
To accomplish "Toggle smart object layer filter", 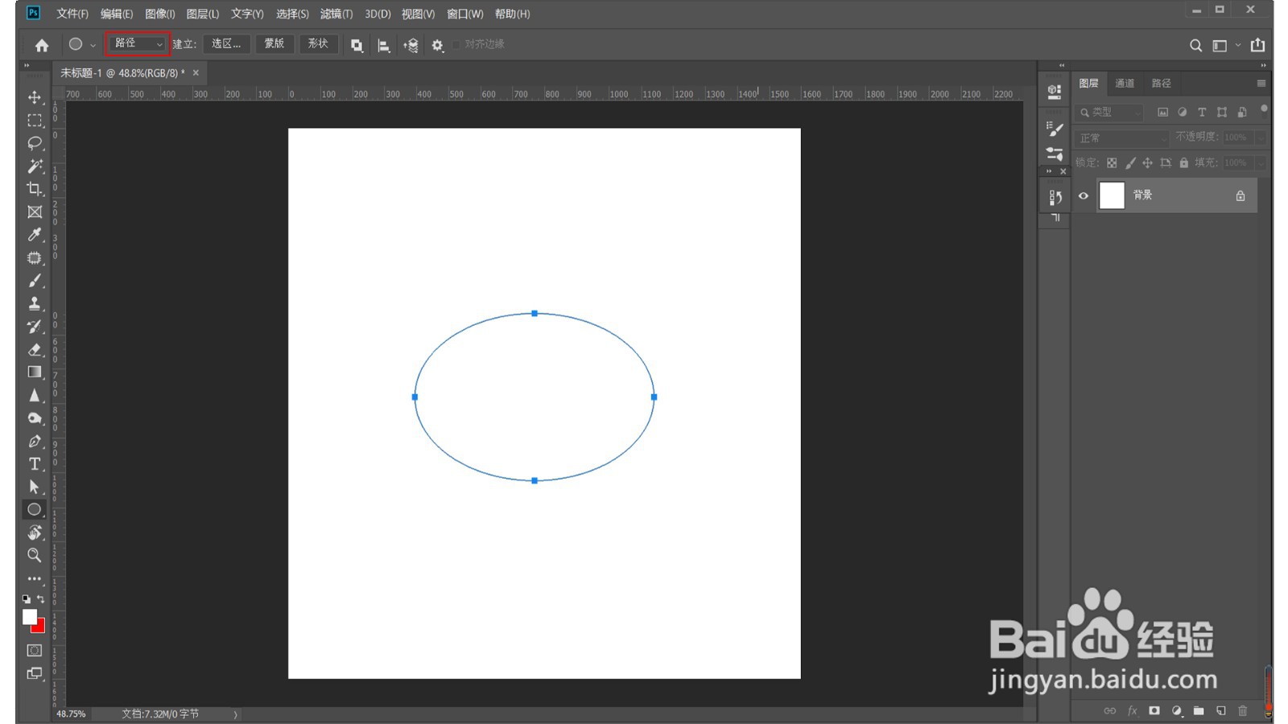I will click(1242, 112).
